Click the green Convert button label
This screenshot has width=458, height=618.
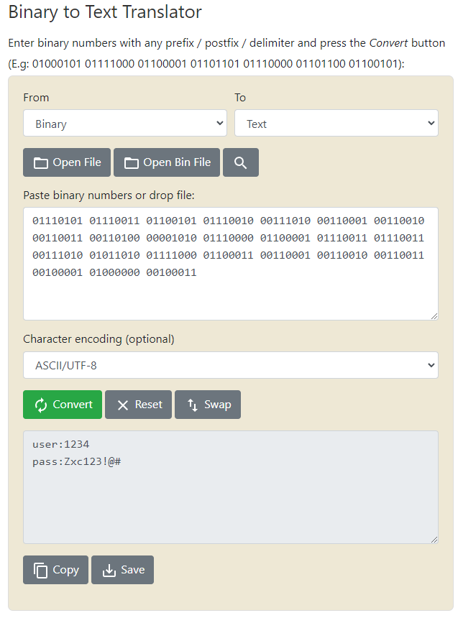point(73,405)
